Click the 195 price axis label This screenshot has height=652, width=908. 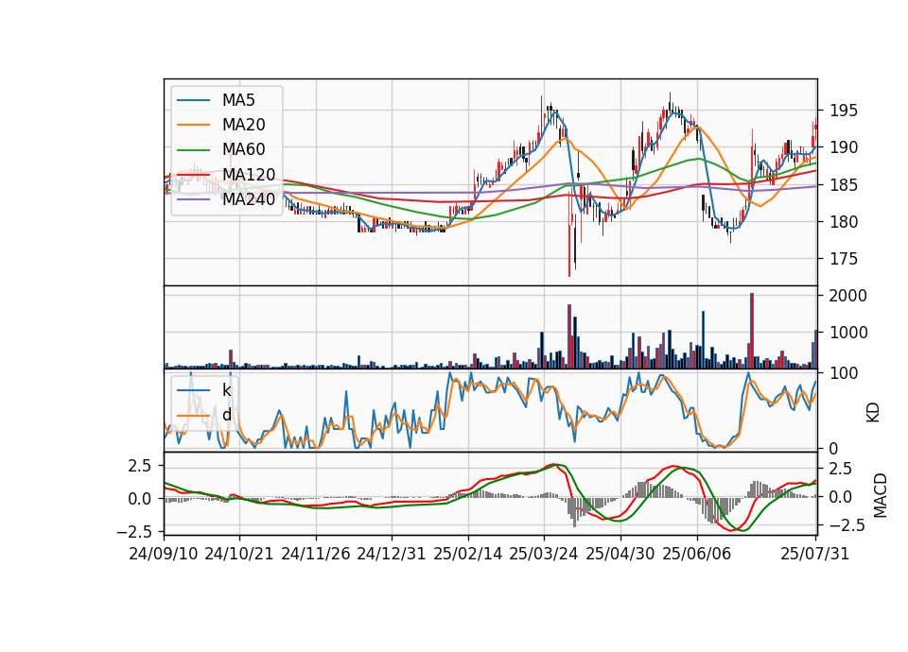(844, 111)
